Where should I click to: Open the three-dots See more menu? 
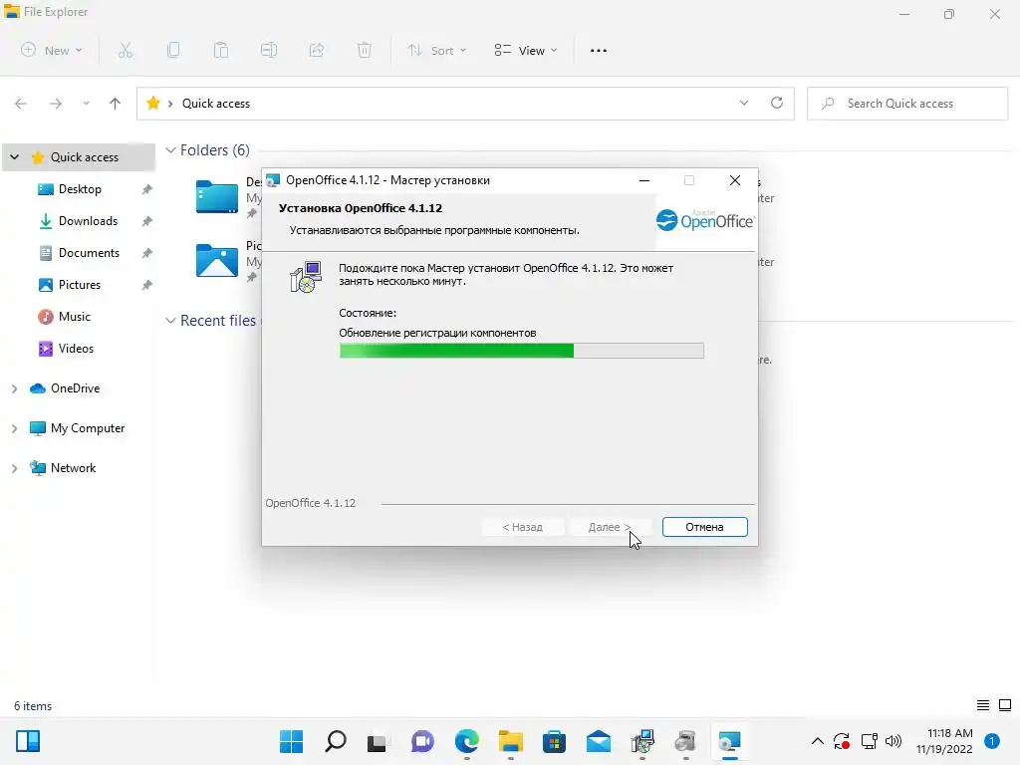click(599, 50)
